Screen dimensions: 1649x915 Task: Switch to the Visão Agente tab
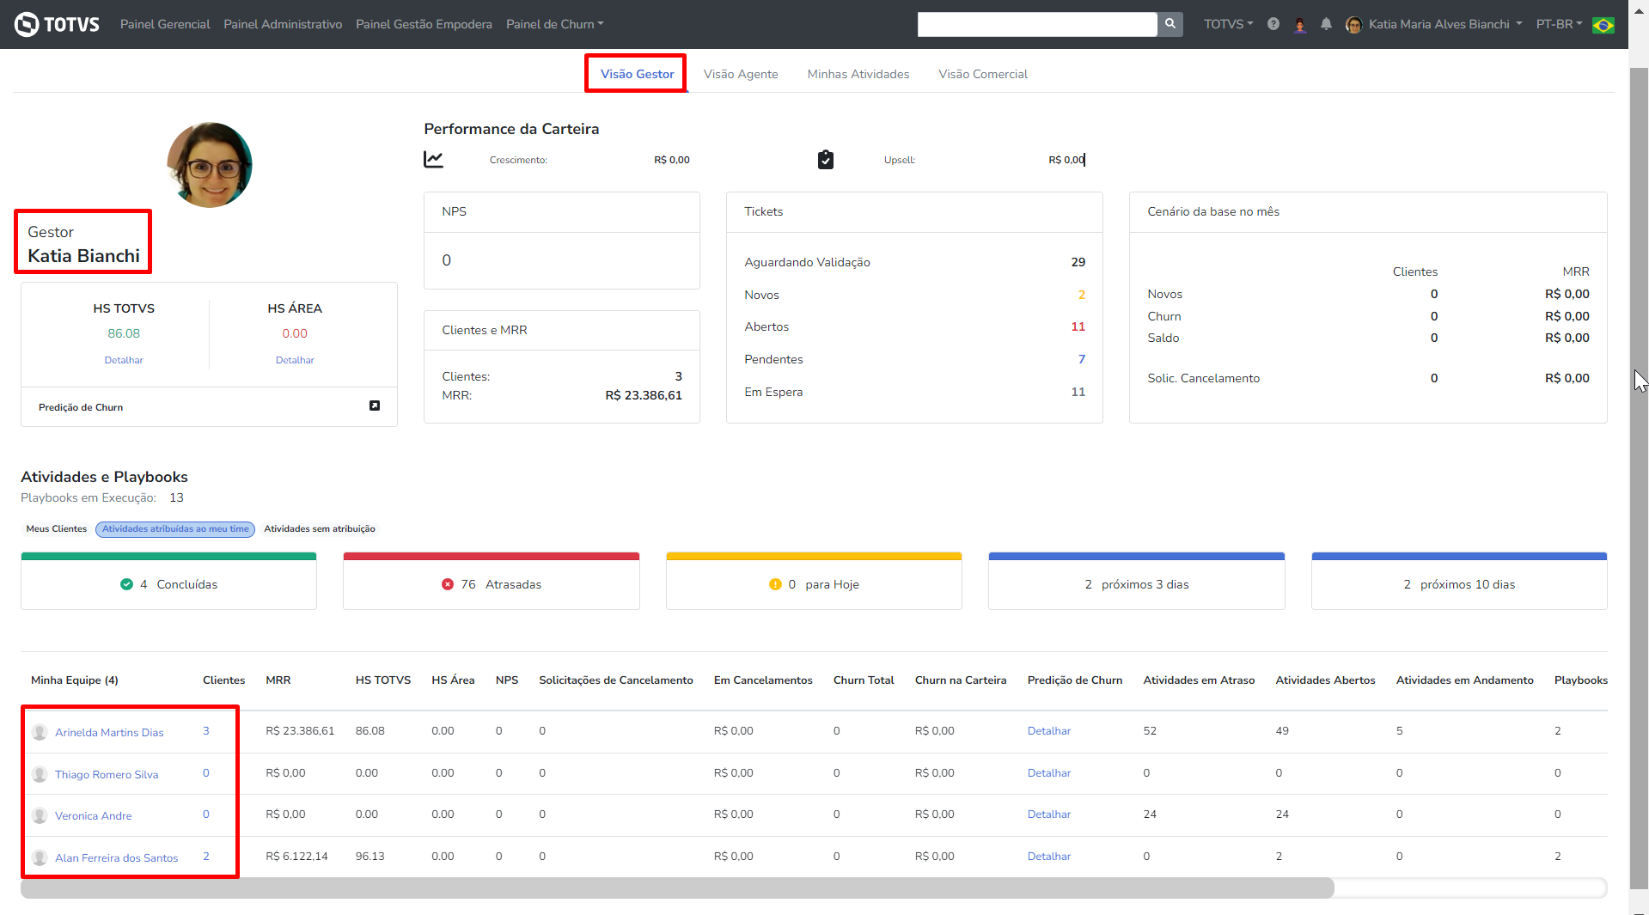[x=741, y=74]
